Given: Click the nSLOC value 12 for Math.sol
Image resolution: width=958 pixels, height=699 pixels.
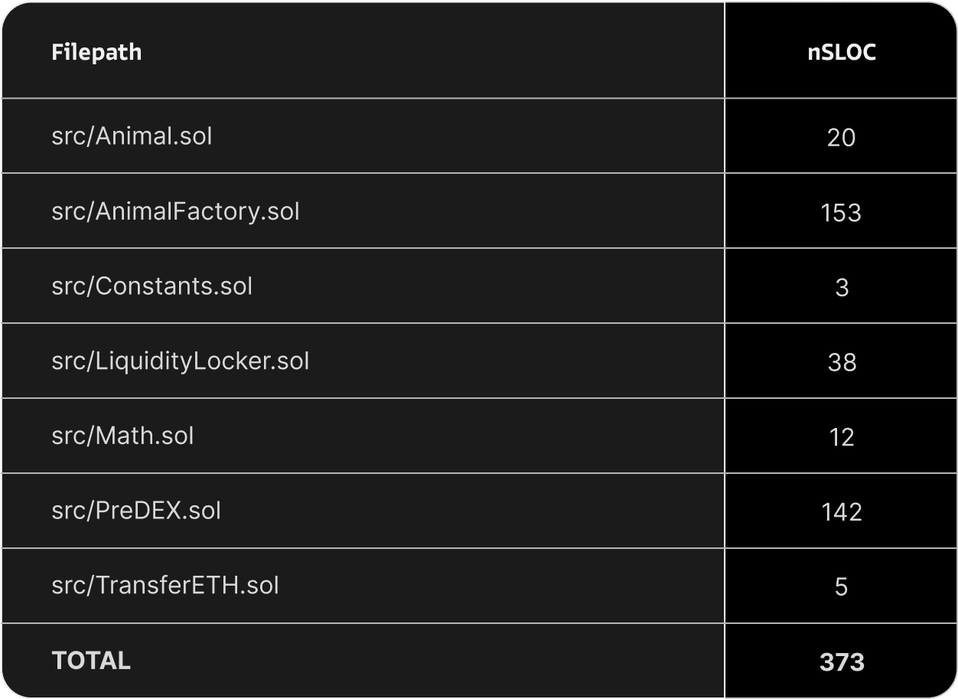Looking at the screenshot, I should (842, 437).
